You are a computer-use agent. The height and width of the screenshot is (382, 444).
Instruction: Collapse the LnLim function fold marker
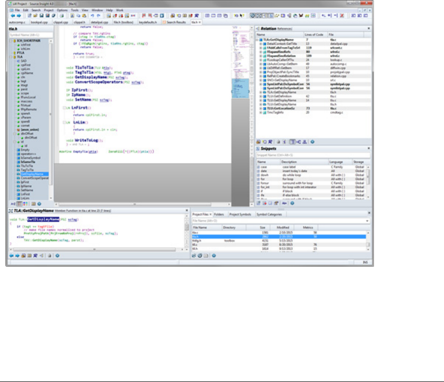click(63, 121)
